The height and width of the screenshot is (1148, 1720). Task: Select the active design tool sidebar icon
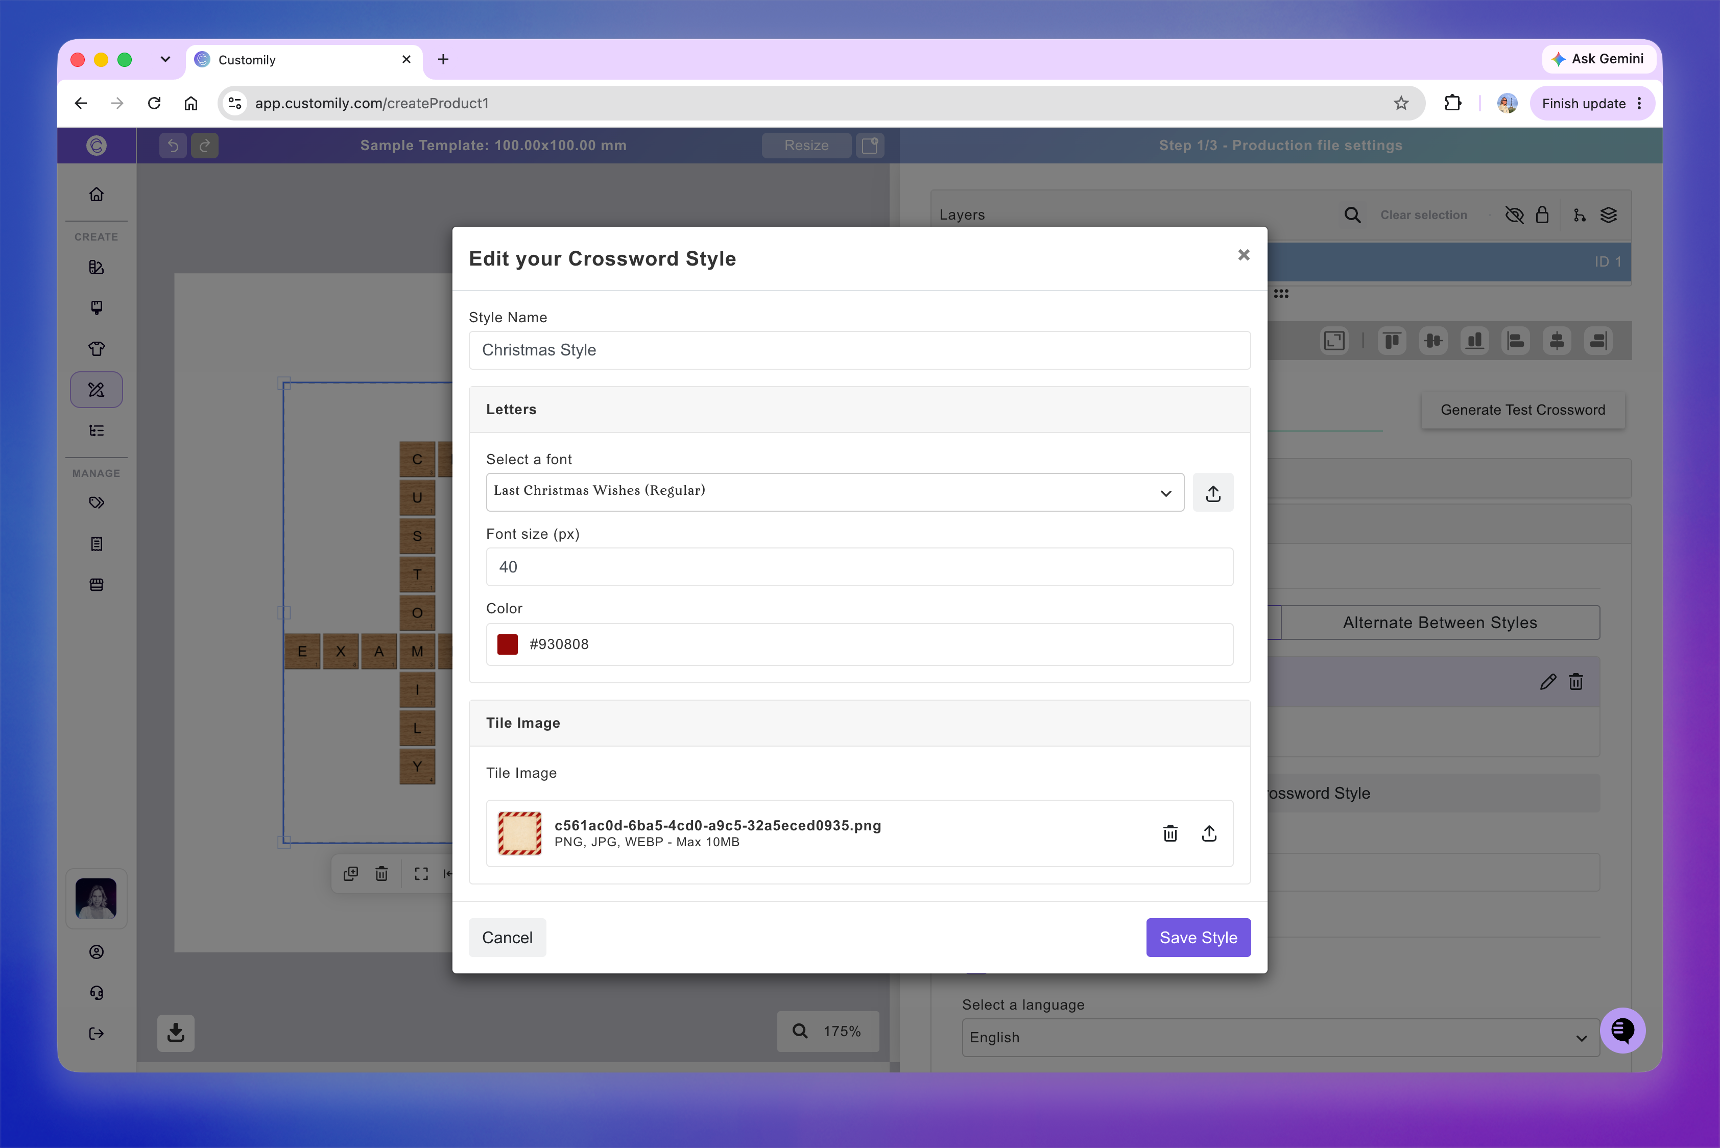pyautogui.click(x=96, y=390)
